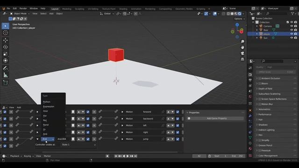The width and height of the screenshot is (299, 168).
Task: Hide the Sun object with its eye icon
Action: coord(292,38)
